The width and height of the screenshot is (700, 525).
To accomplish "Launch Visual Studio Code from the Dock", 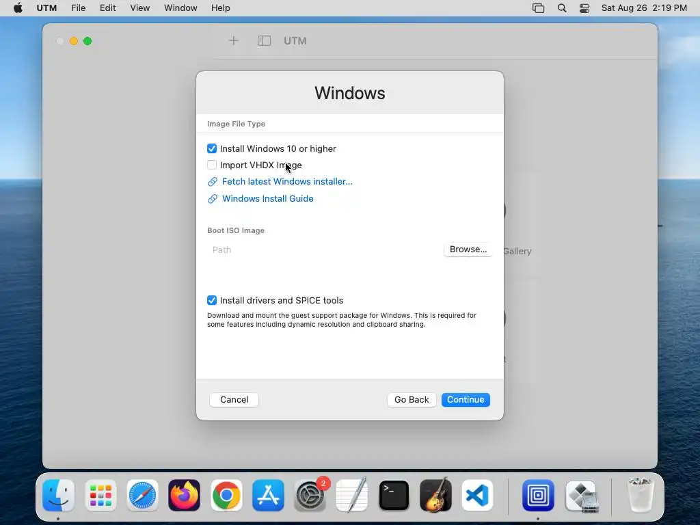I will [x=477, y=495].
